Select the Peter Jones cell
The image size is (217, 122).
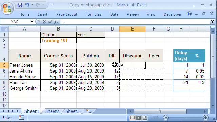24,65
